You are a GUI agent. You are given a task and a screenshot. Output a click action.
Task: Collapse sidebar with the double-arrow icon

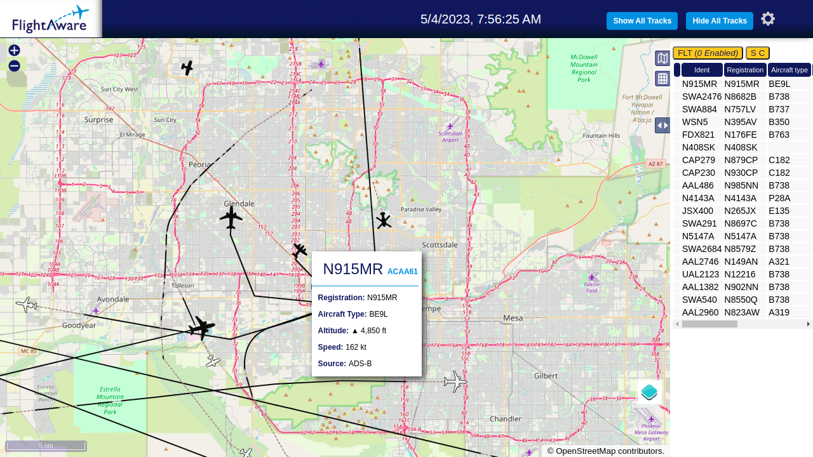point(662,125)
